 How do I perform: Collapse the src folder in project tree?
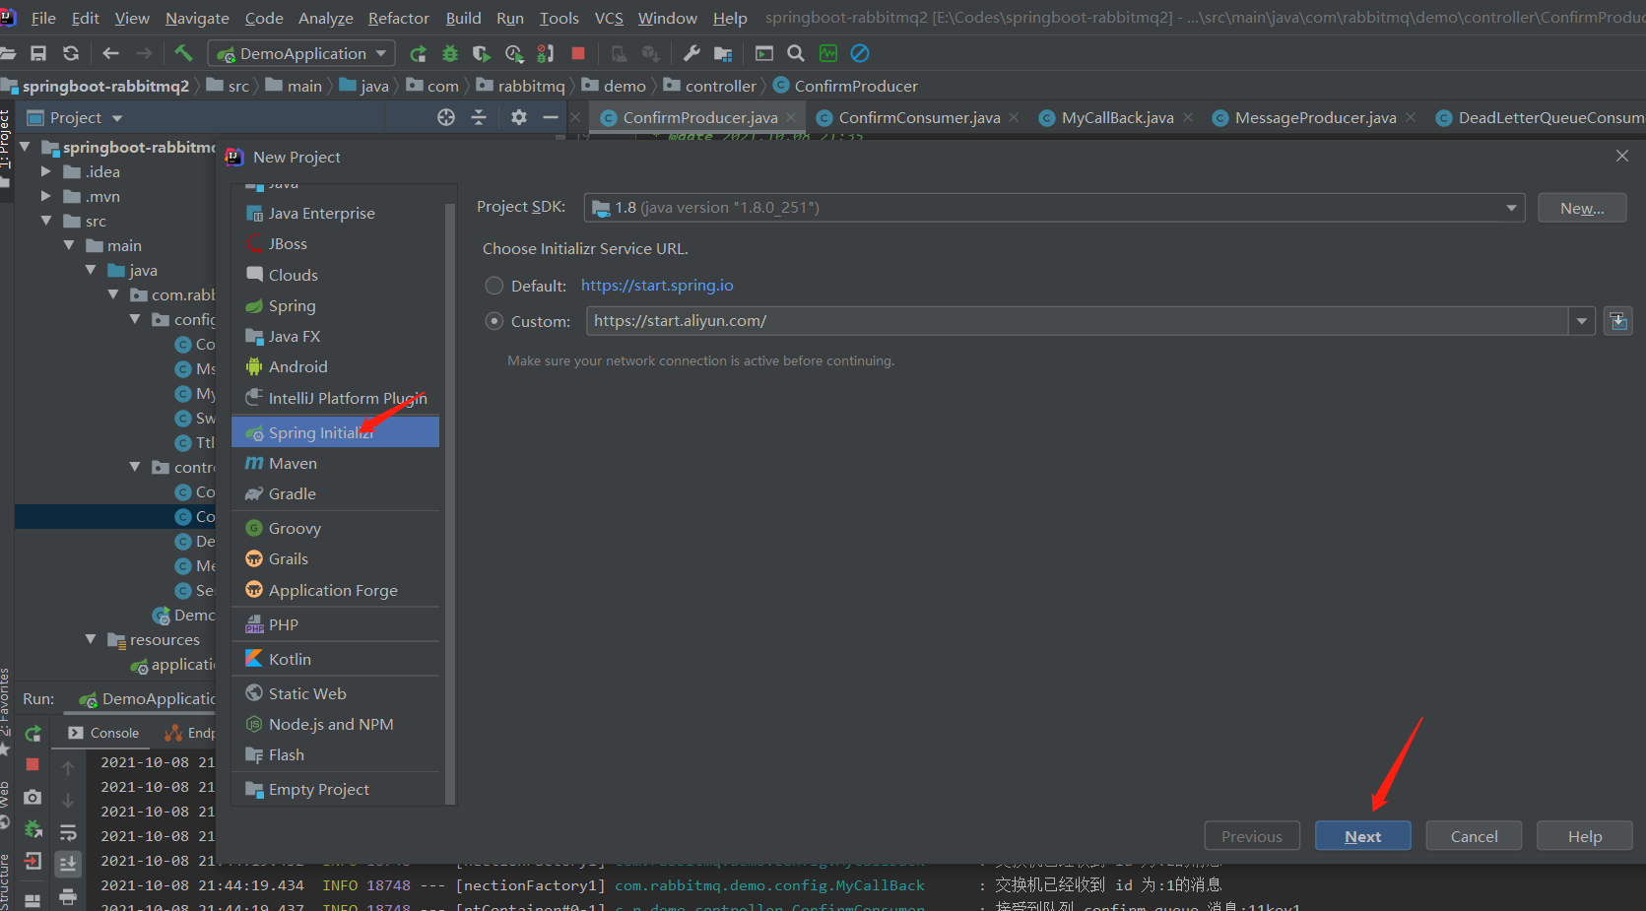(46, 221)
